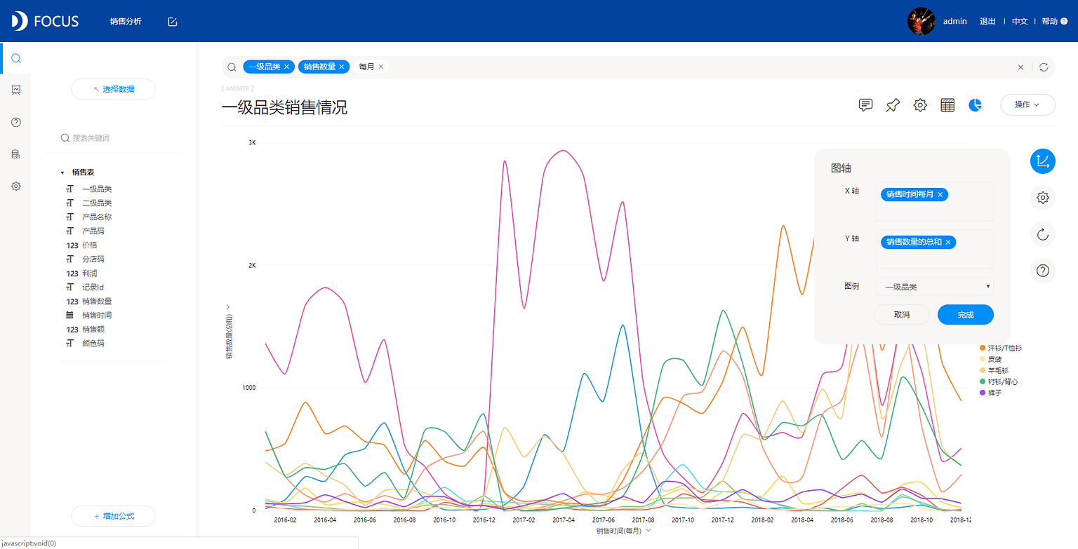Switch to chart view pie icon
This screenshot has width=1078, height=549.
point(975,105)
